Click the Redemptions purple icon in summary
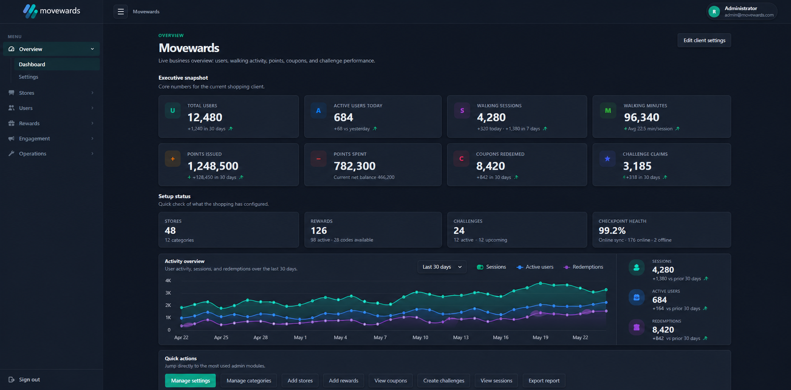791x390 pixels. [636, 328]
